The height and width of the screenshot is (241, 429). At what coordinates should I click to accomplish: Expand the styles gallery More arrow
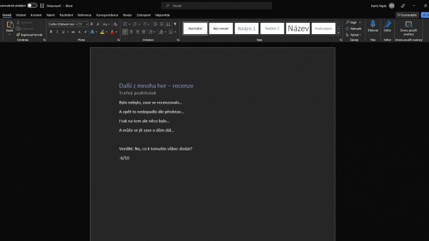coord(338,33)
